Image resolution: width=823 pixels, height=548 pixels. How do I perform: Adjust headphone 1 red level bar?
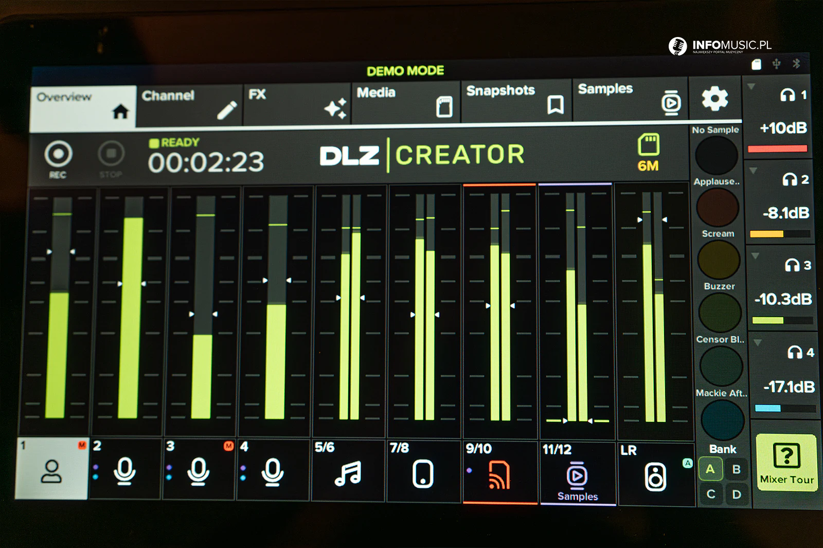point(777,149)
